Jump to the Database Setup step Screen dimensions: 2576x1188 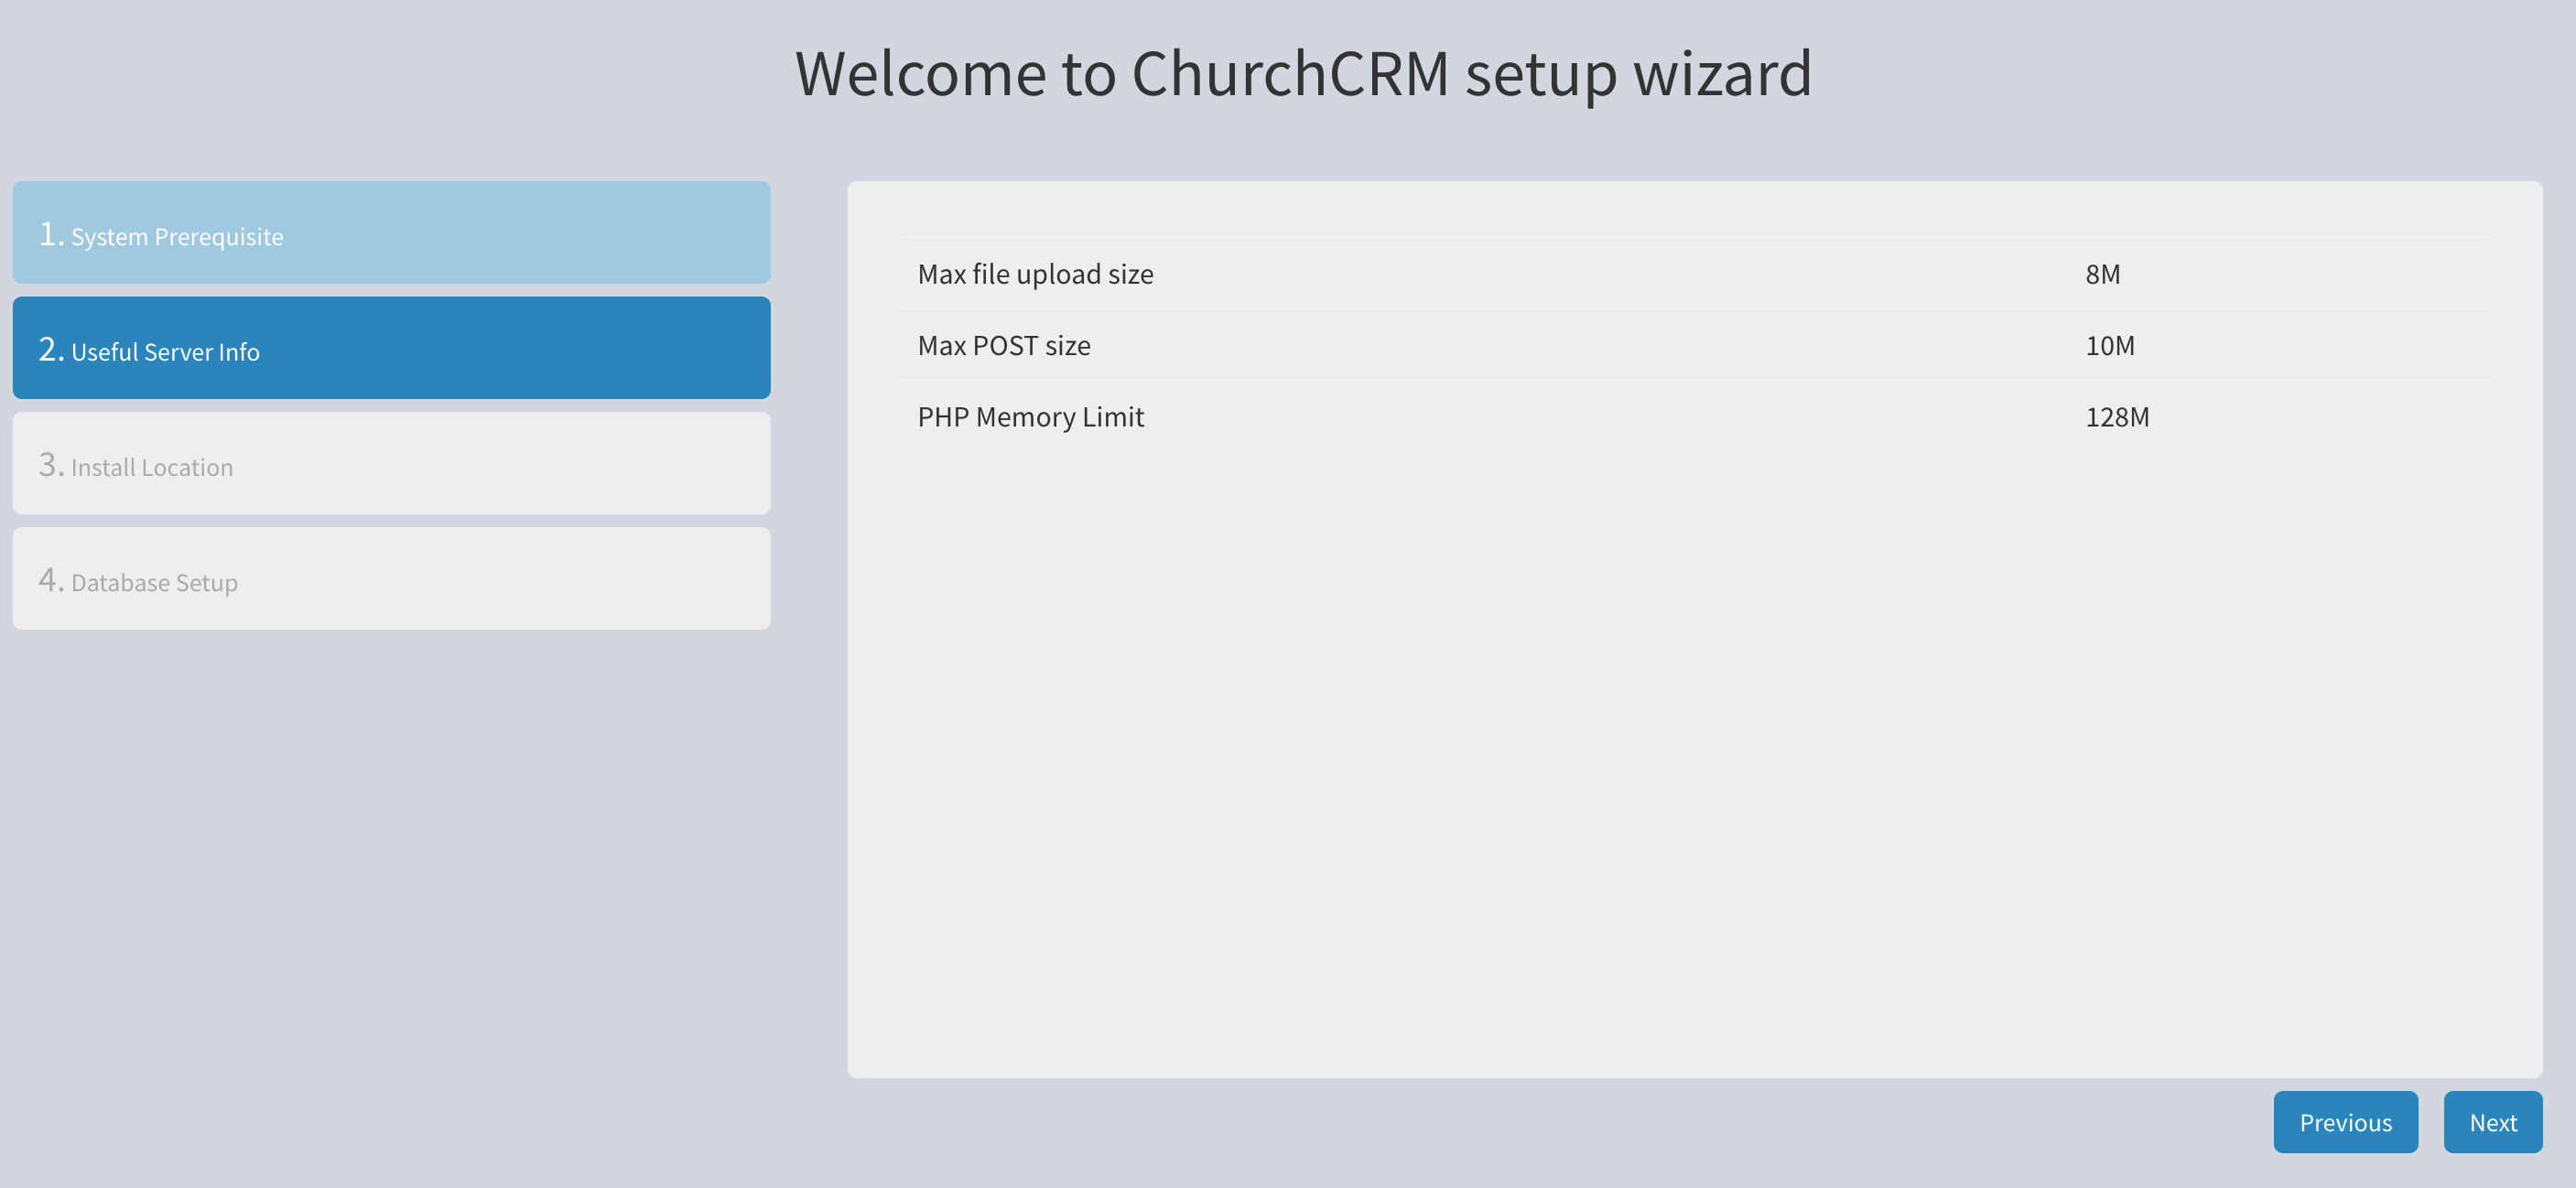390,579
